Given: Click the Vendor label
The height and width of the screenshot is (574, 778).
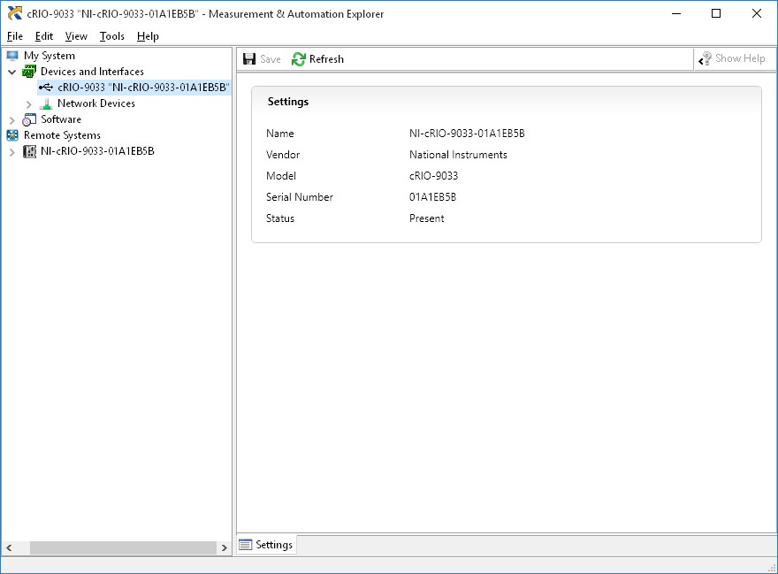Looking at the screenshot, I should click(x=283, y=155).
